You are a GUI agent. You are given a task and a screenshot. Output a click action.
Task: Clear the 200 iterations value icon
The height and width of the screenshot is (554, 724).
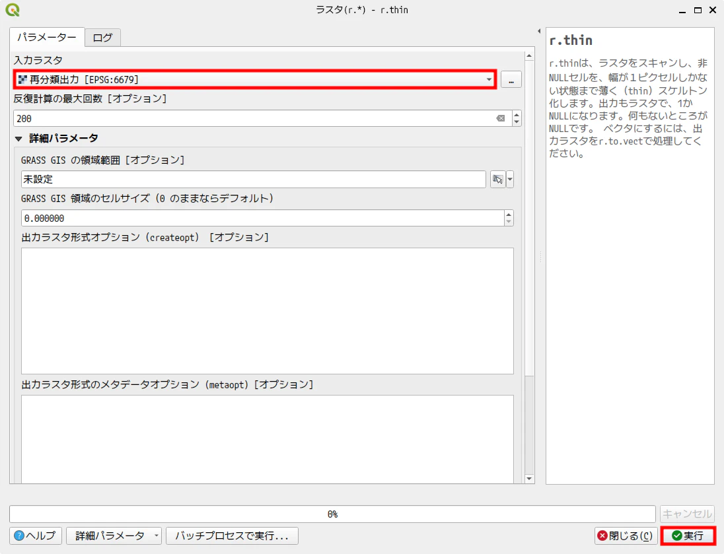tap(501, 119)
